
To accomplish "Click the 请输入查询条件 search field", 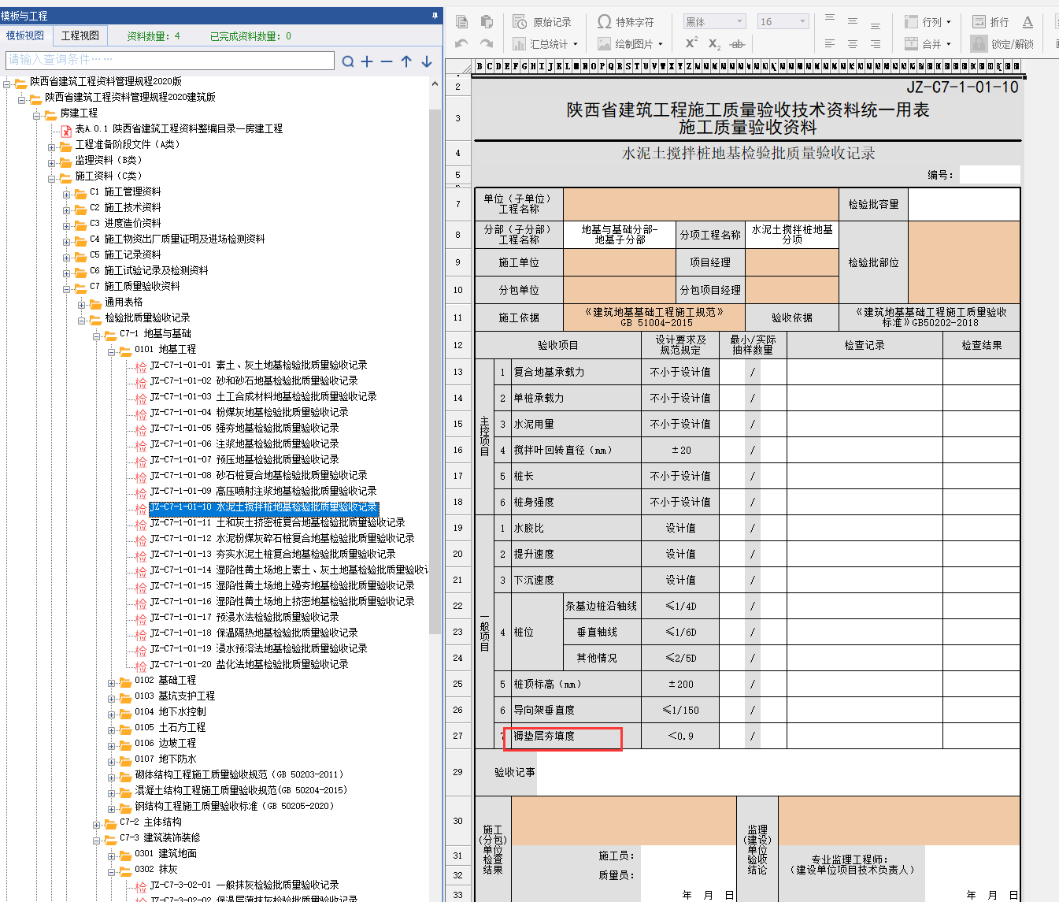I will pyautogui.click(x=170, y=60).
